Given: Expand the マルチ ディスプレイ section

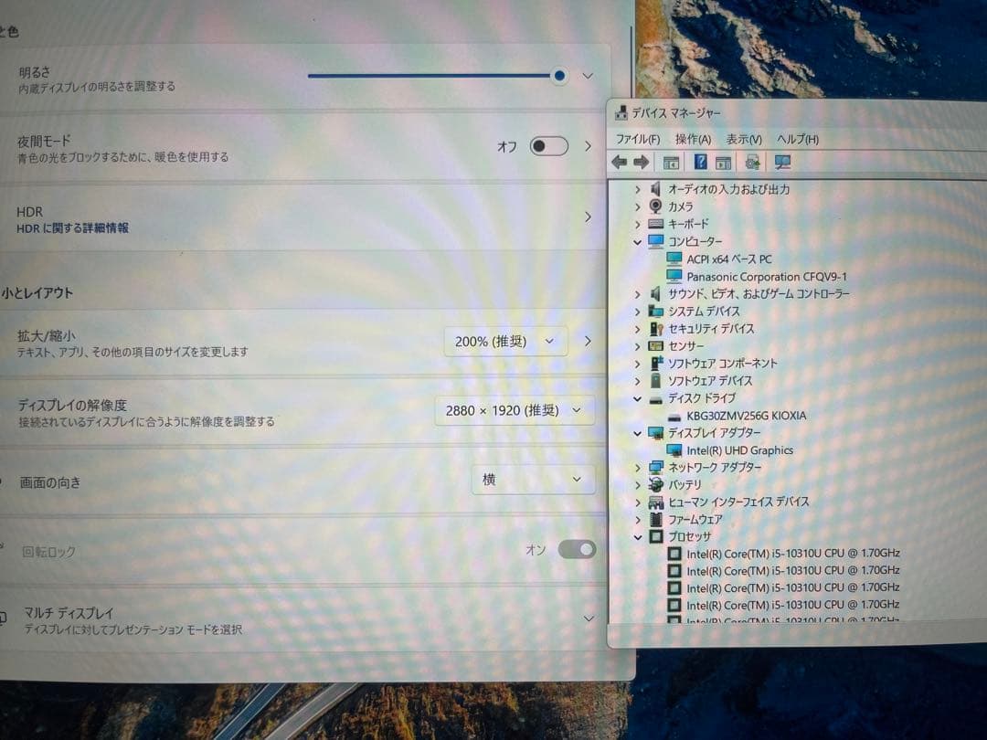Looking at the screenshot, I should click(588, 618).
